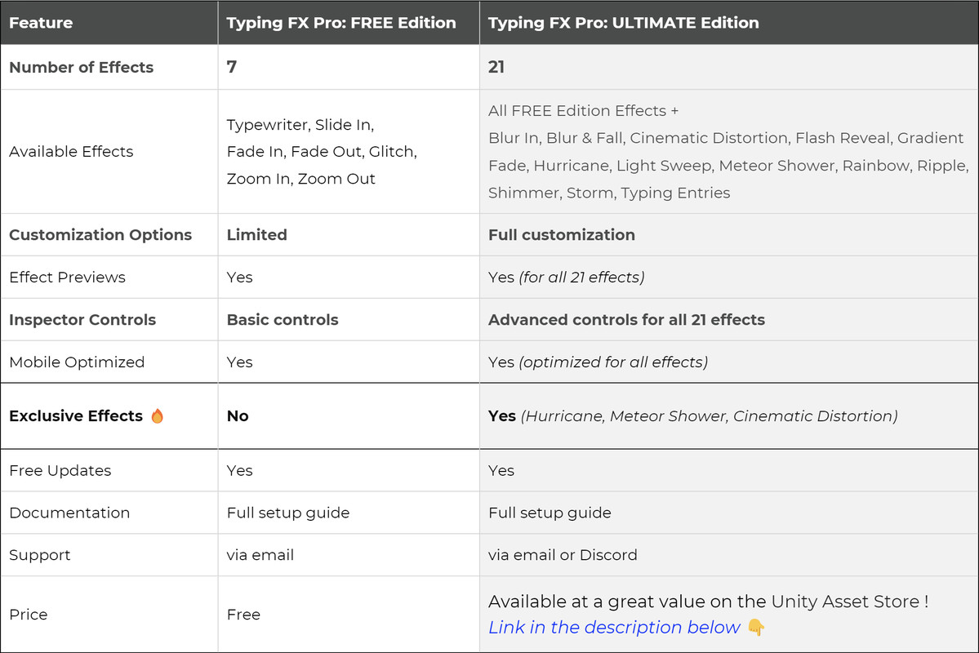Click the FREE Edition 'Yes' in Mobile Optimized row
The image size is (979, 653).
click(x=240, y=362)
